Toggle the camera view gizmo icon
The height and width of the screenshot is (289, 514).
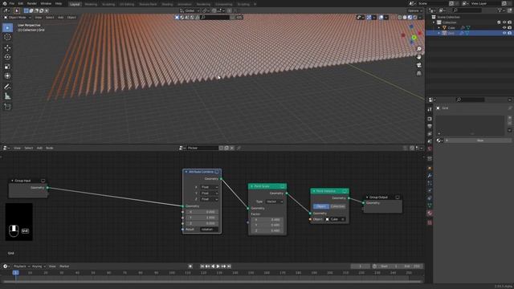click(x=419, y=65)
